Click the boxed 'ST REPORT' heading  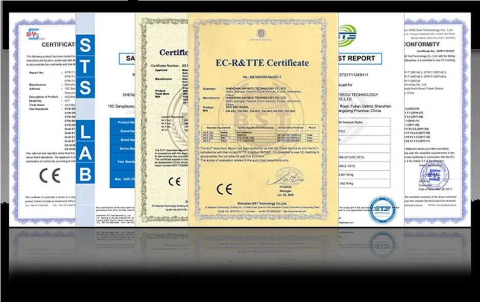(x=360, y=58)
